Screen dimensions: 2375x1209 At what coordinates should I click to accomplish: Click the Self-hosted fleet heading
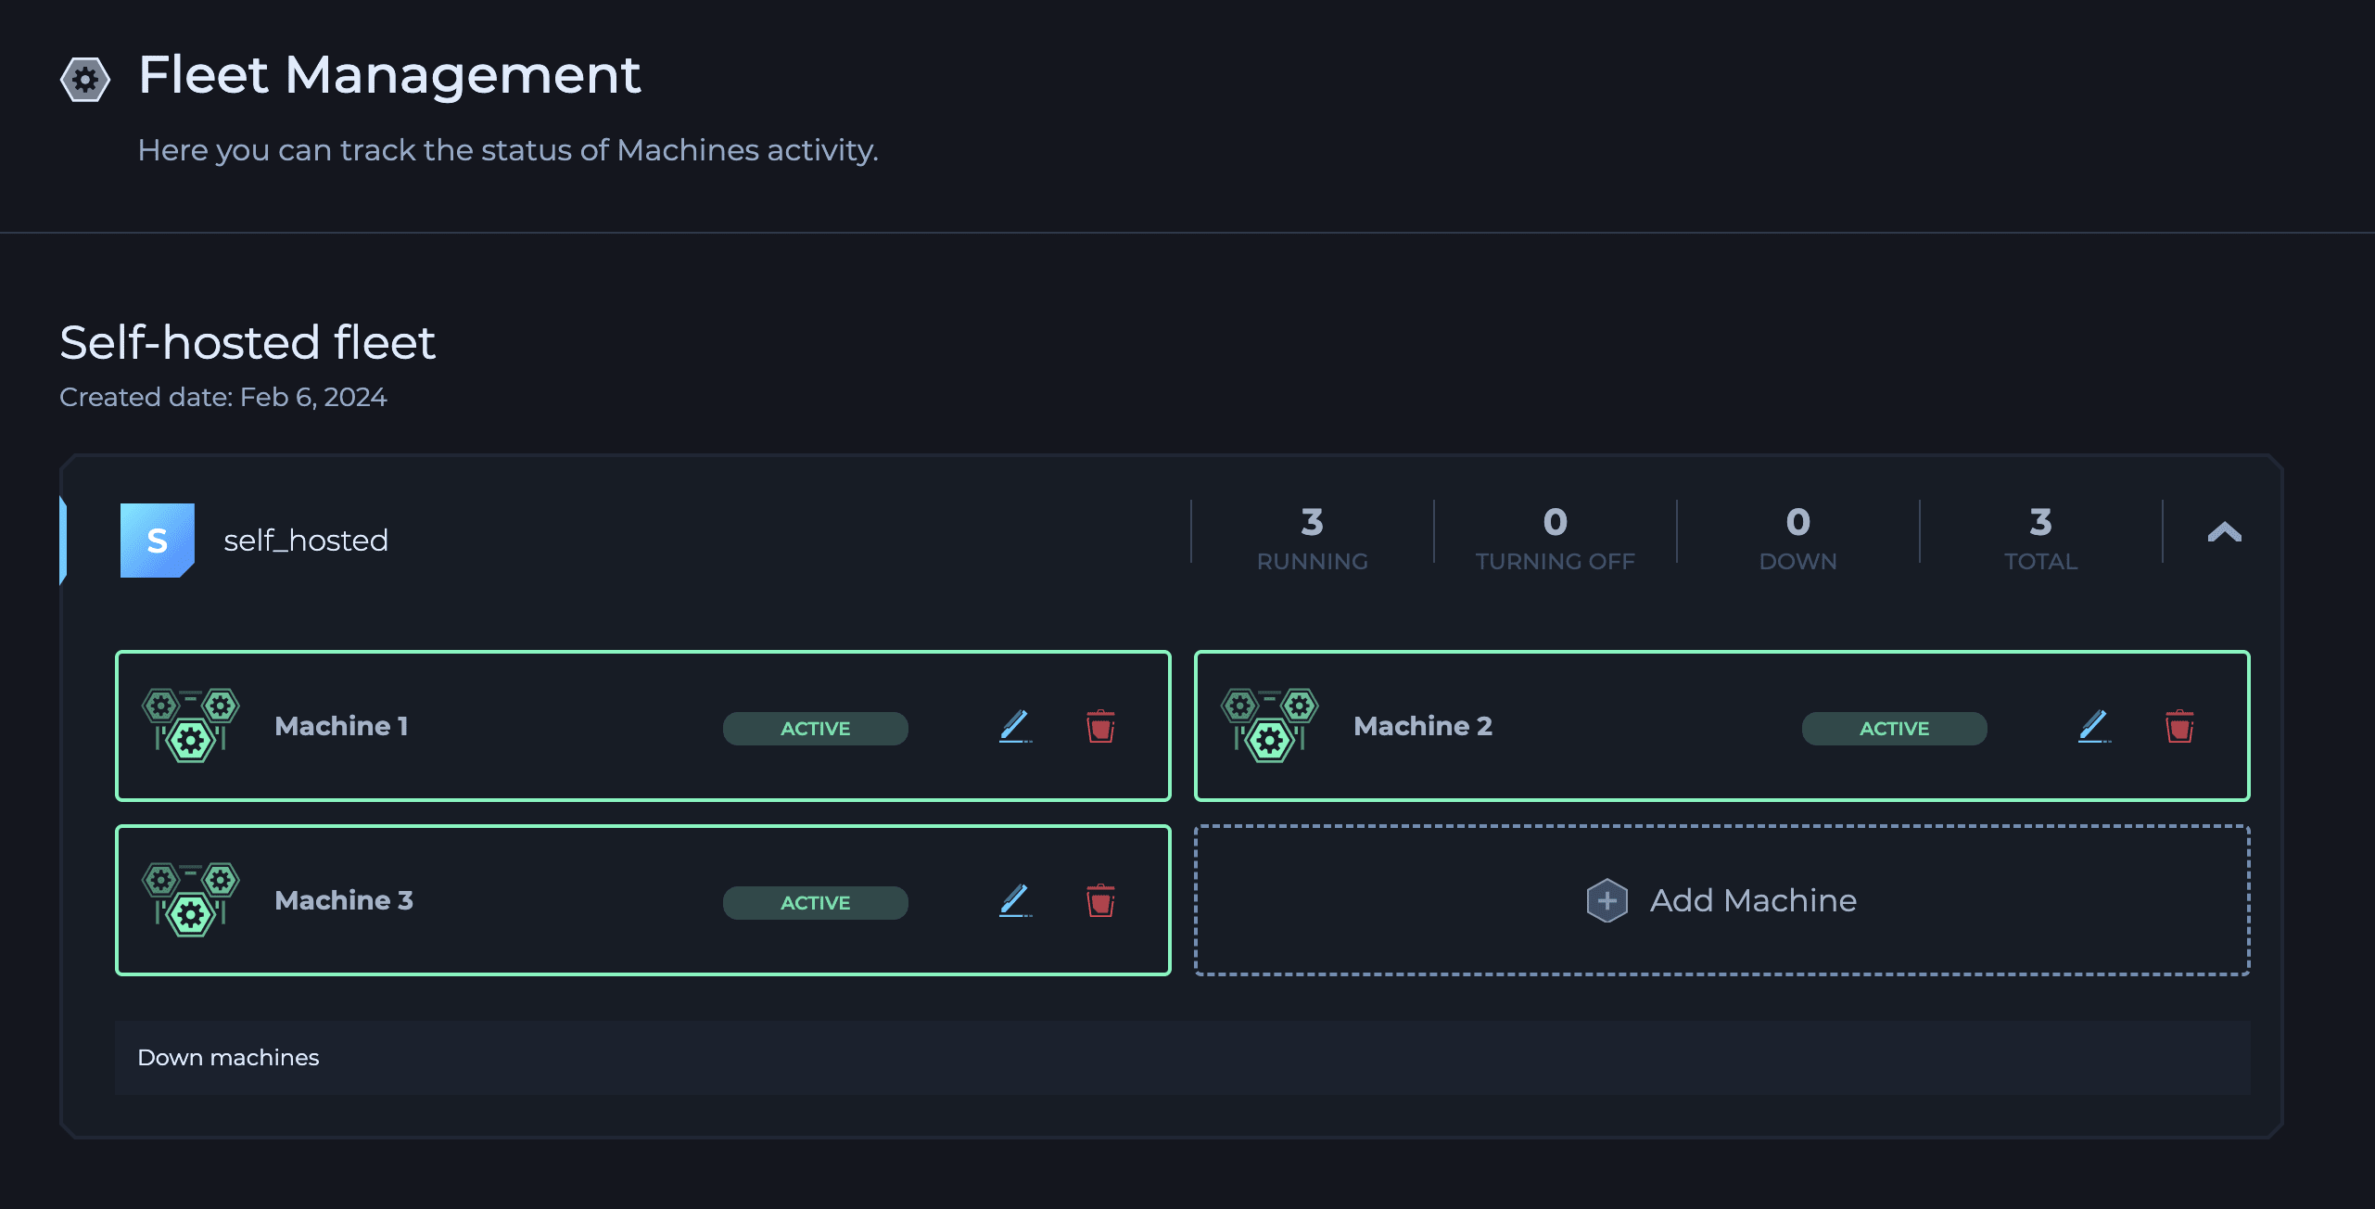pos(248,342)
